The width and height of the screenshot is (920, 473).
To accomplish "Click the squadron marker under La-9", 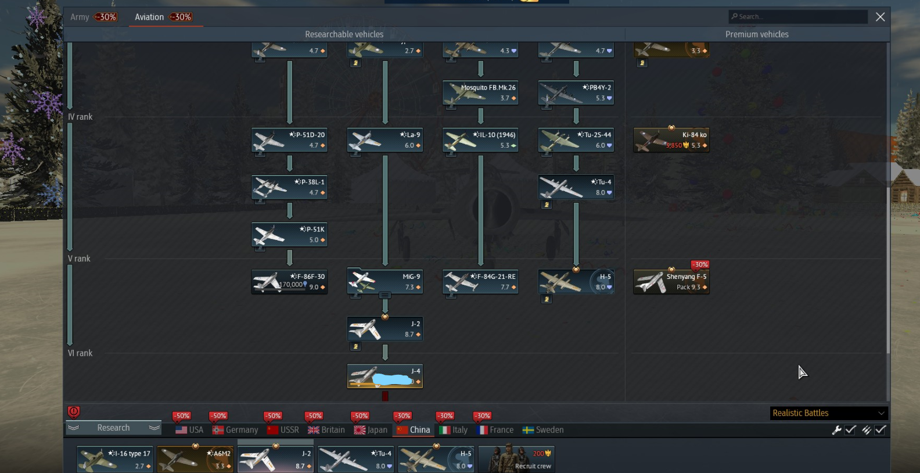I will tap(355, 154).
